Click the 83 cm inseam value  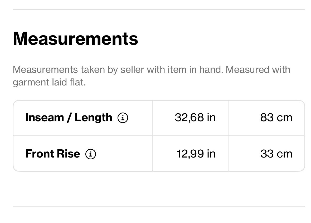[x=276, y=118]
